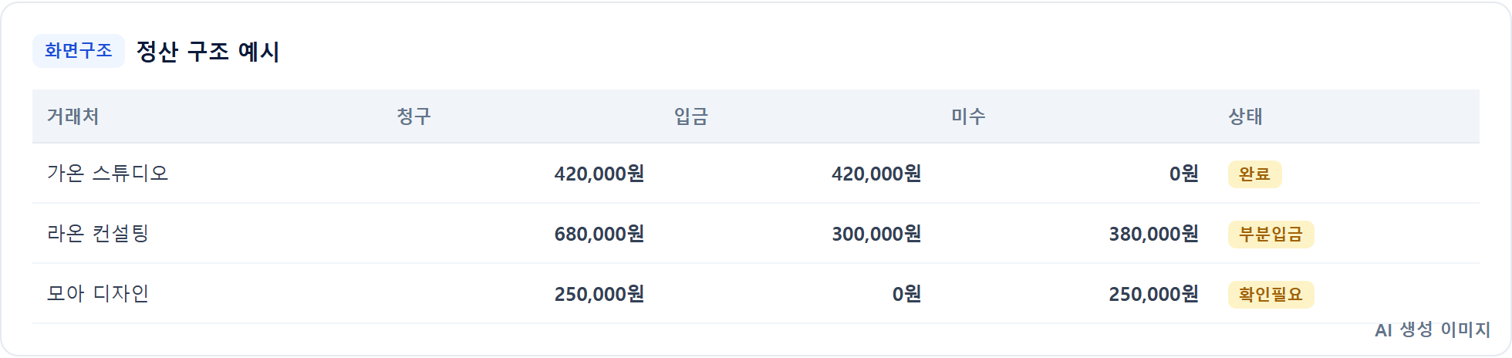This screenshot has width=1512, height=358.
Task: Sort by the 청구 column header
Action: pyautogui.click(x=413, y=117)
